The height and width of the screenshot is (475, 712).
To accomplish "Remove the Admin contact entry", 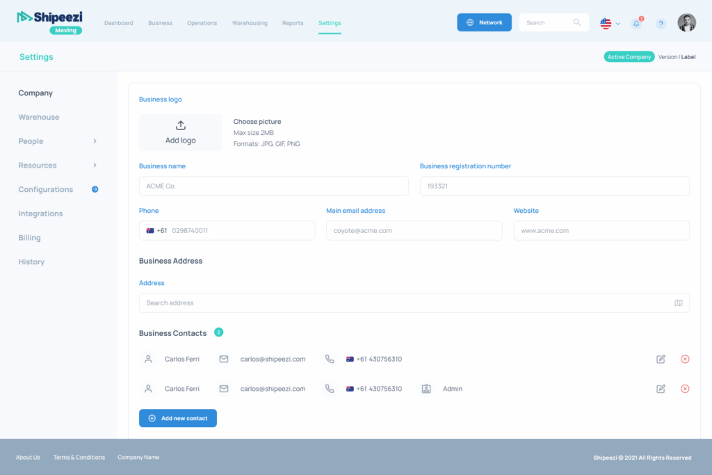I will coord(685,389).
